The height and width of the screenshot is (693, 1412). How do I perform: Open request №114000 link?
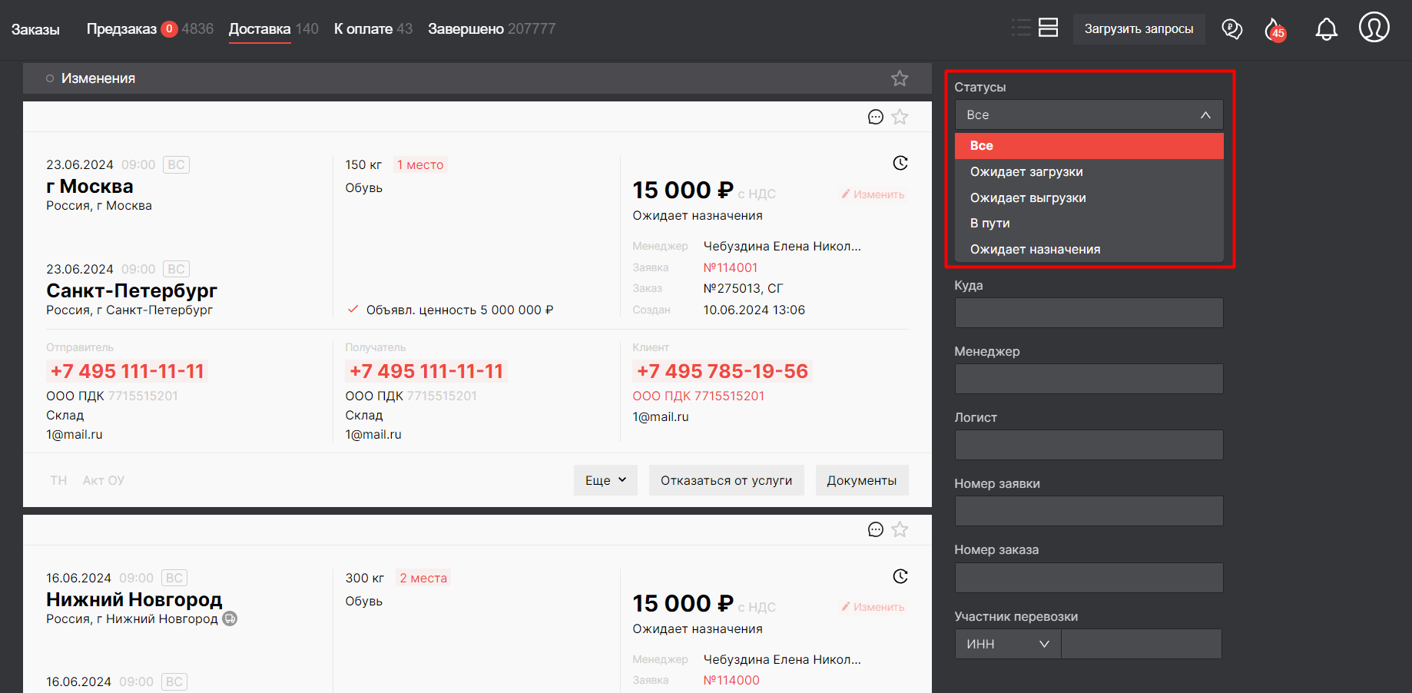pos(731,680)
